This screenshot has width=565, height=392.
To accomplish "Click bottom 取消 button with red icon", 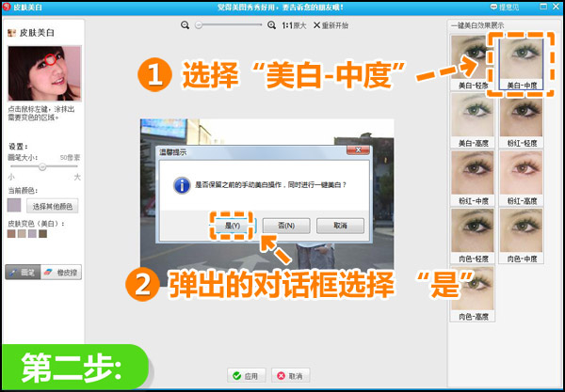I will pyautogui.click(x=291, y=375).
